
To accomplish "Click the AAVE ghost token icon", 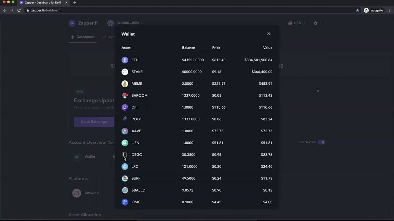I will pyautogui.click(x=125, y=131).
